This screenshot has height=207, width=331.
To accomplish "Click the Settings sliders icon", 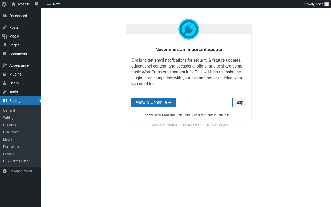I will point(5,101).
